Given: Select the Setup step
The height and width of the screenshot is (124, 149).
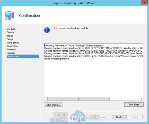Looking at the screenshot, I should click(x=10, y=39).
